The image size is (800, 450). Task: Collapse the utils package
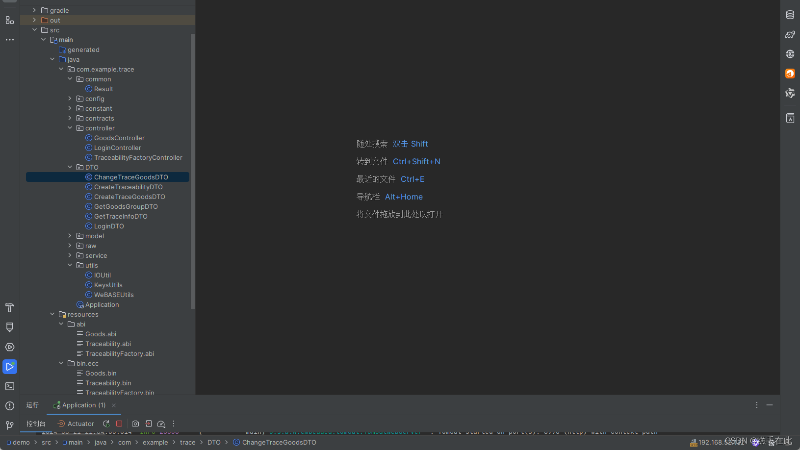[x=70, y=265]
